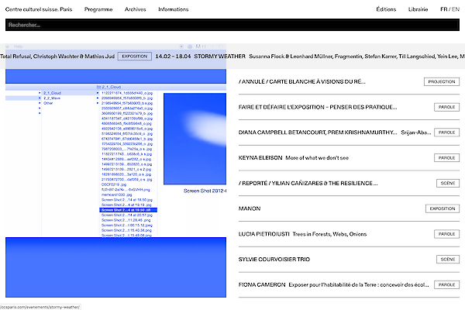Viewport: 465px width, 310px height.
Task: Click the Rechercher search field
Action: coord(232,25)
